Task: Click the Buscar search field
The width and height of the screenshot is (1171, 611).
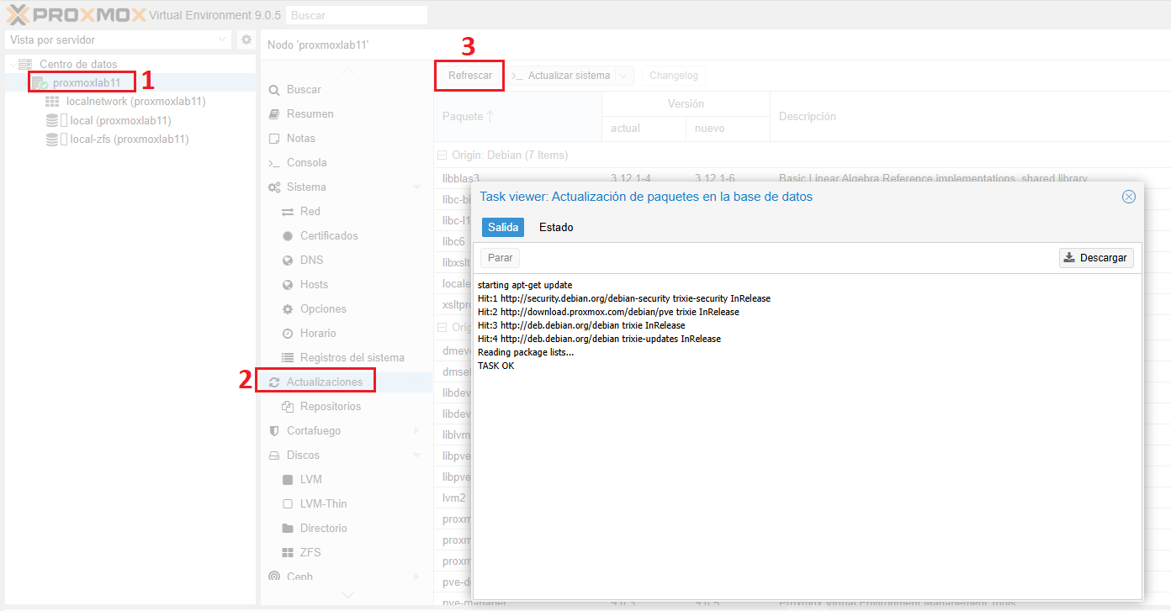Action: pyautogui.click(x=357, y=15)
